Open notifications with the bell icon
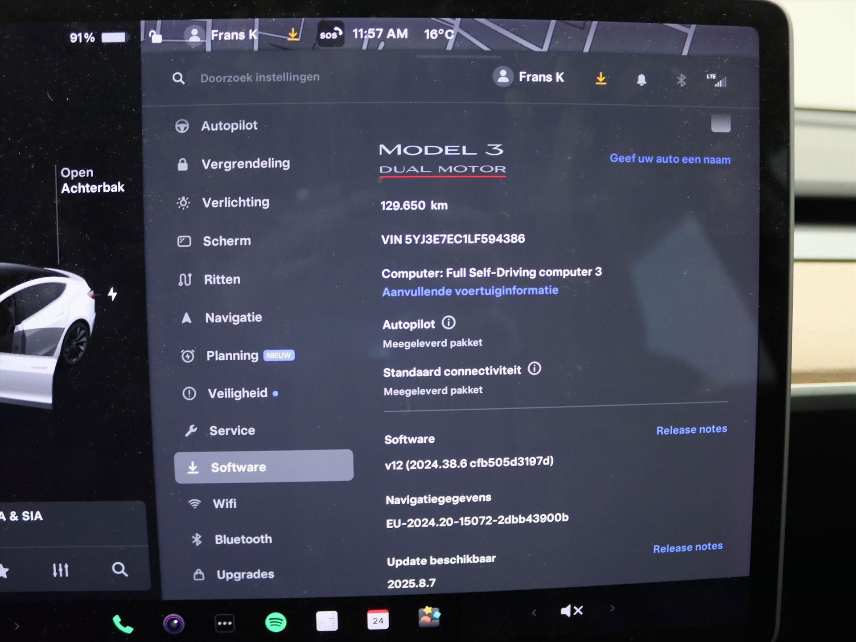The height and width of the screenshot is (642, 856). click(x=641, y=80)
